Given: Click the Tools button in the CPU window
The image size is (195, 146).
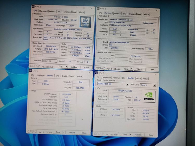Looking at the screenshot, I should click(60, 67).
